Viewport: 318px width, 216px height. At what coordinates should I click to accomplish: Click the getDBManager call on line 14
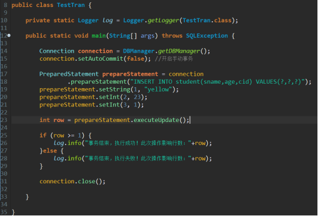click(179, 51)
